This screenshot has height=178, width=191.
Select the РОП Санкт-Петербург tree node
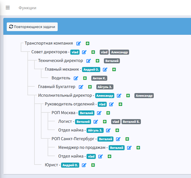74,139
